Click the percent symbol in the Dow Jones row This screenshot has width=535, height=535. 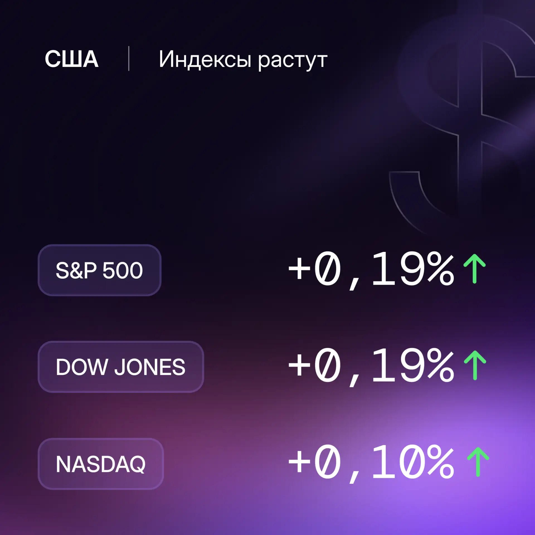[441, 365]
